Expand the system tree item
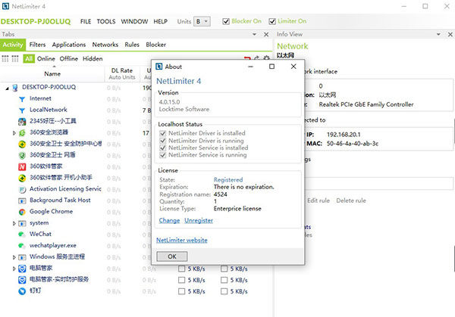The image size is (455, 317). click(x=14, y=223)
